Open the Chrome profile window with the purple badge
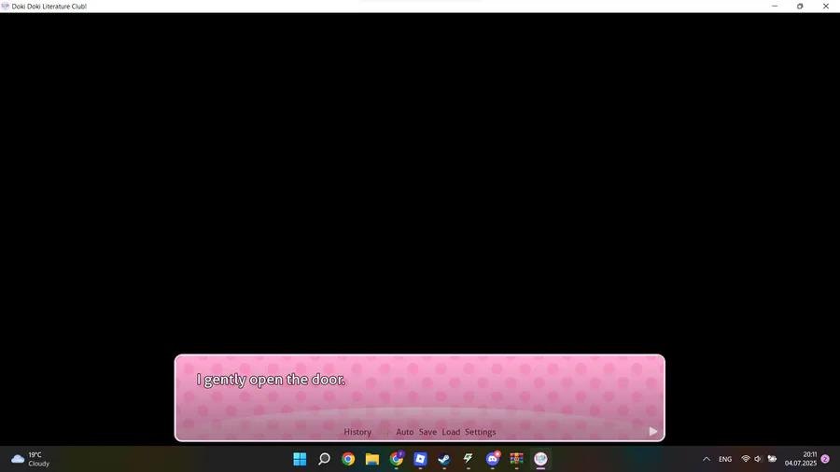 click(397, 459)
